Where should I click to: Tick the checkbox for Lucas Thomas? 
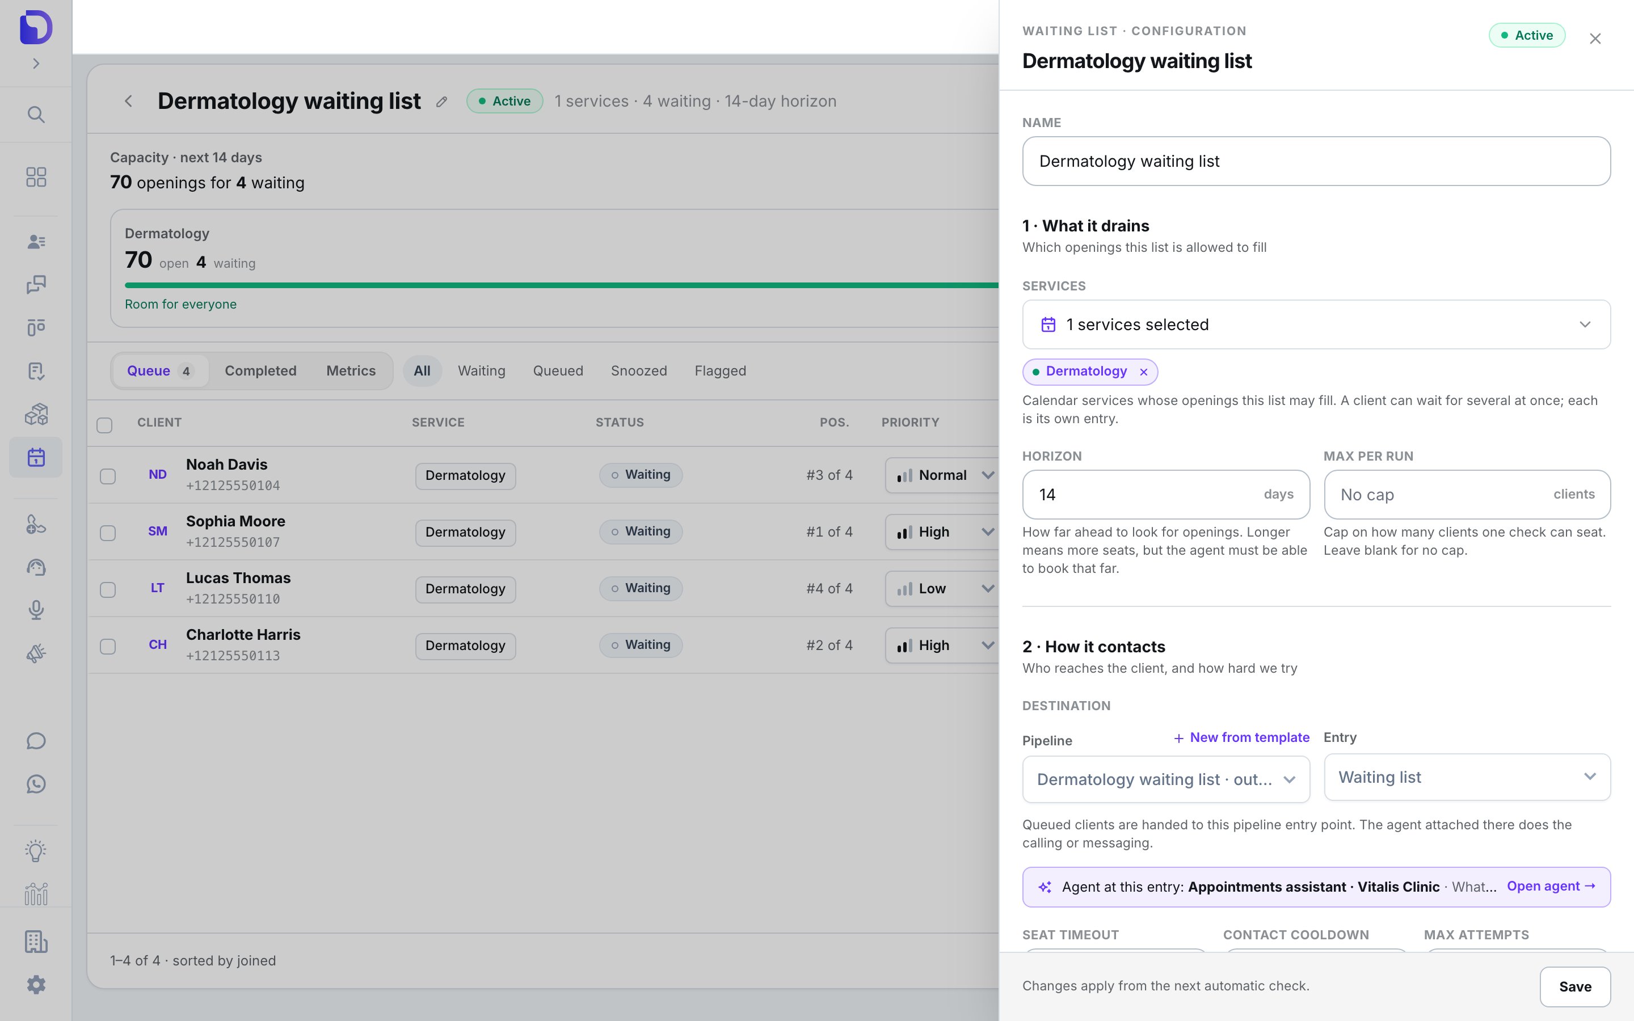107,589
